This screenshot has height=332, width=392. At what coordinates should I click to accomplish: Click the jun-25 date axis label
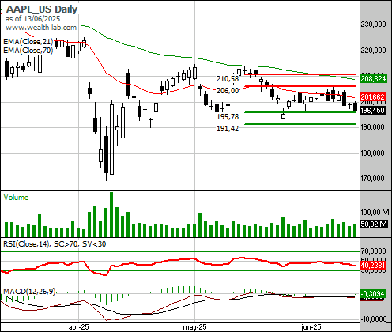point(311,327)
